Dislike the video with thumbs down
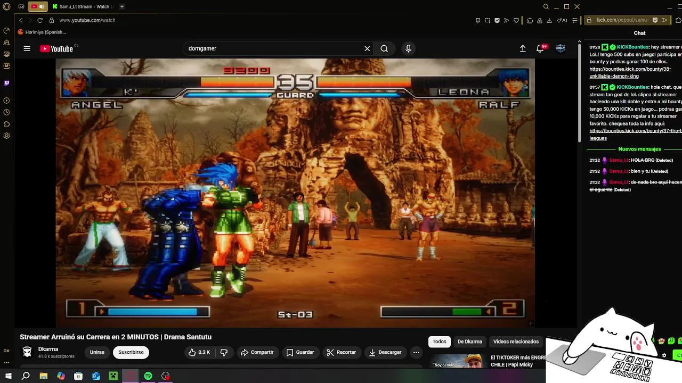682x383 pixels. coord(224,352)
